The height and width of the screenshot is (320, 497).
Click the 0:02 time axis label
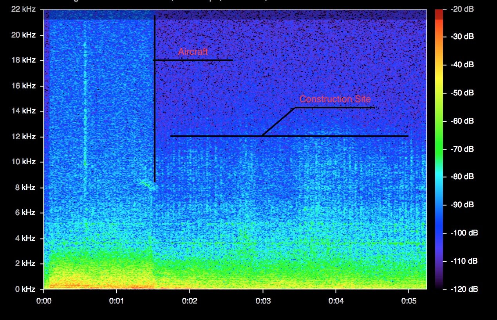click(x=189, y=301)
